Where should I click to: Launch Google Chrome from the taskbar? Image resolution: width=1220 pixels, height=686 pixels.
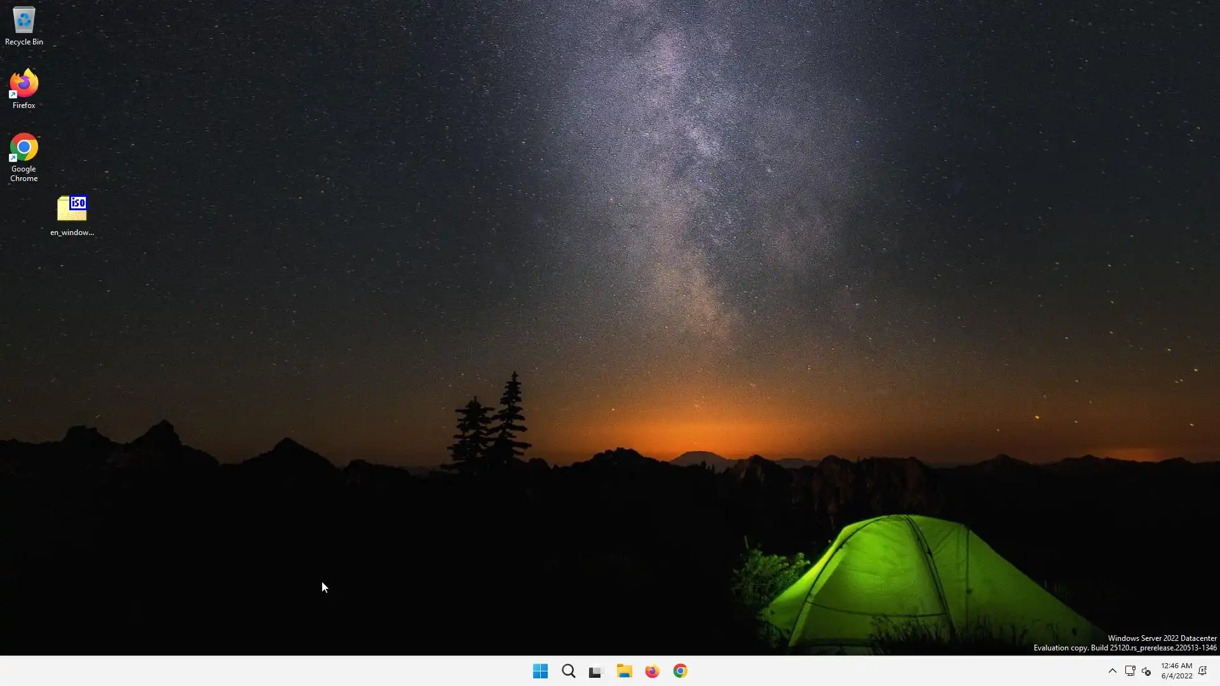680,671
